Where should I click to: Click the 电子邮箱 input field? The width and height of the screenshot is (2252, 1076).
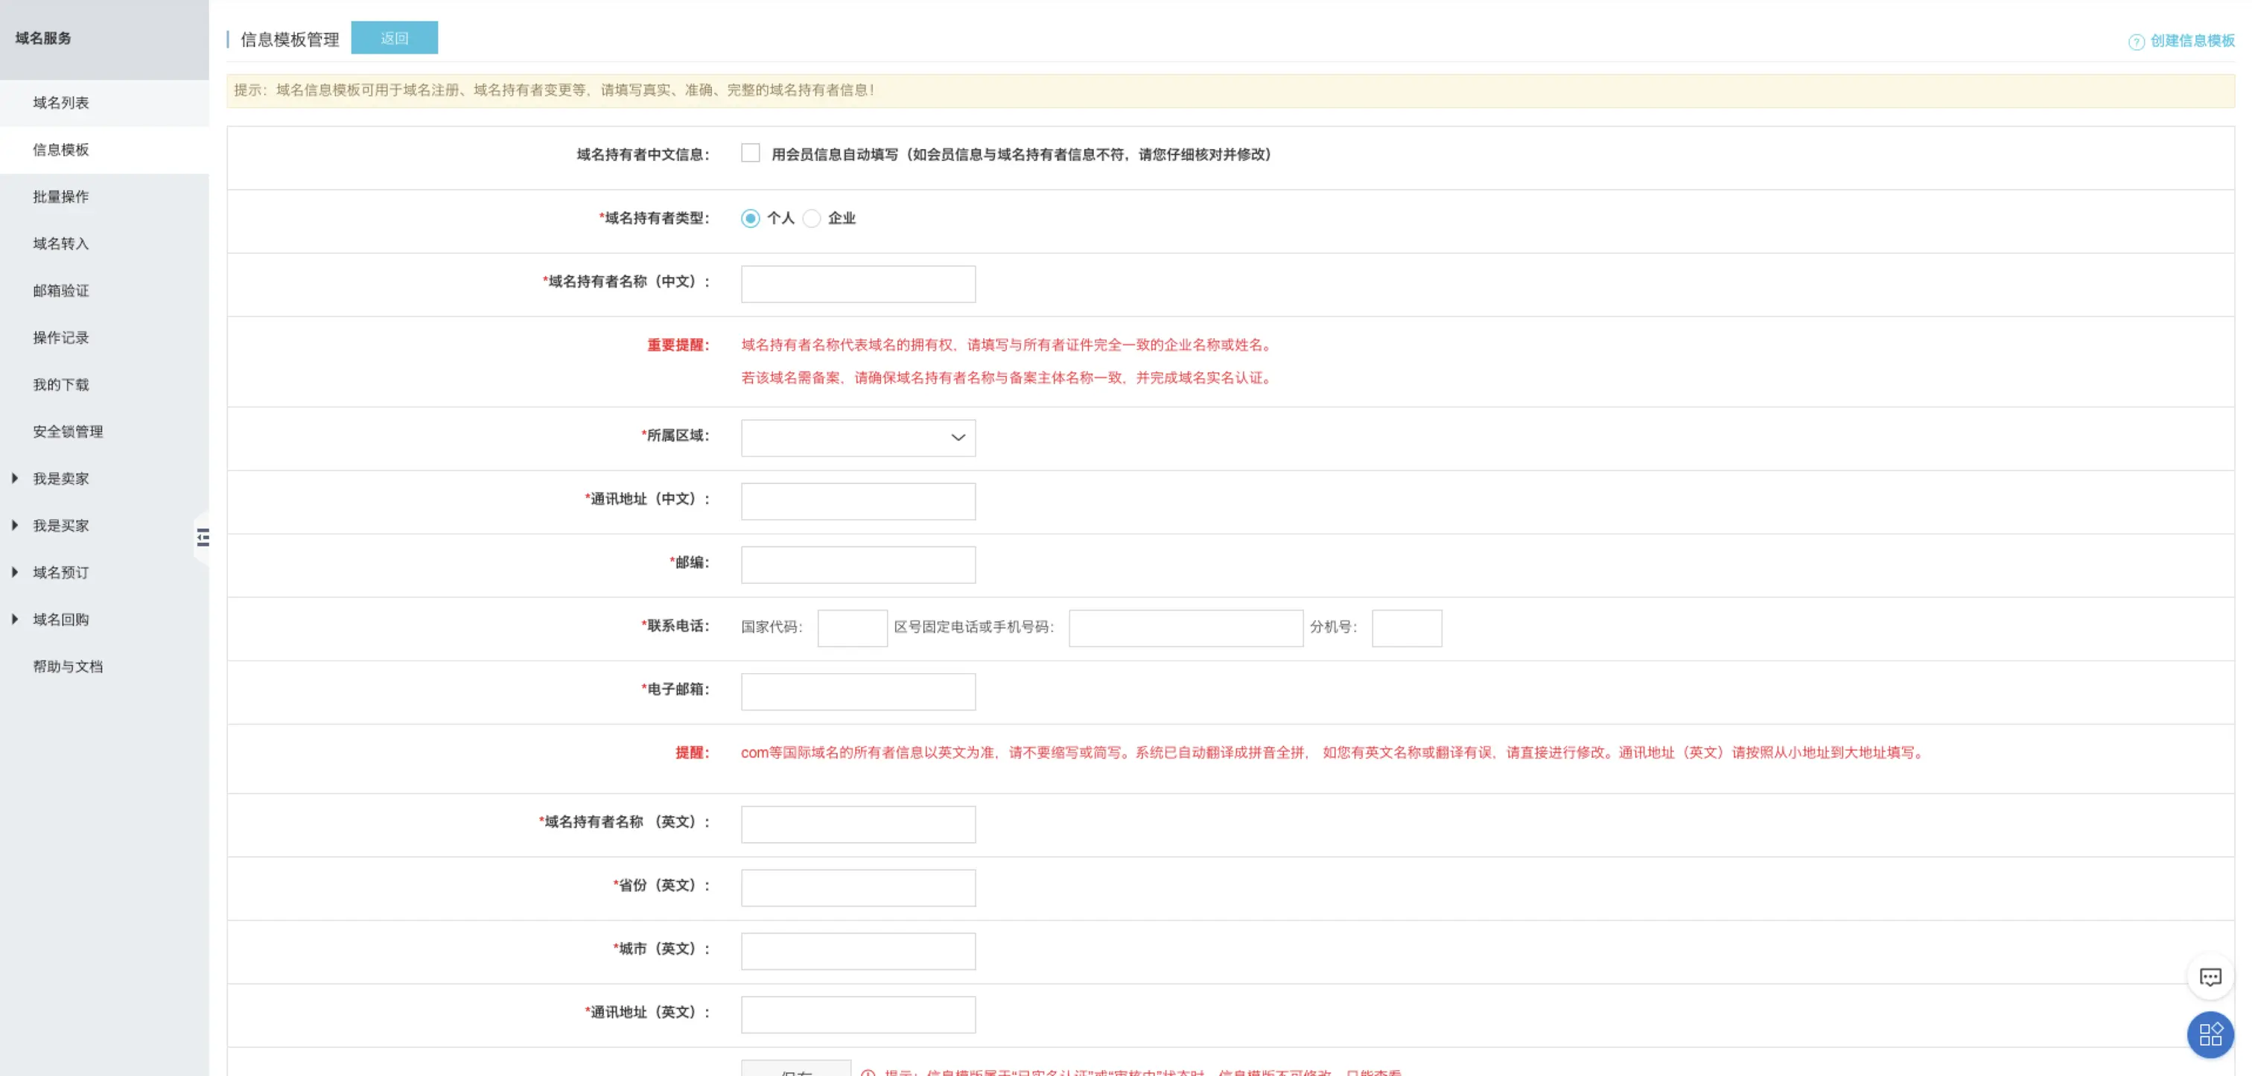coord(858,692)
